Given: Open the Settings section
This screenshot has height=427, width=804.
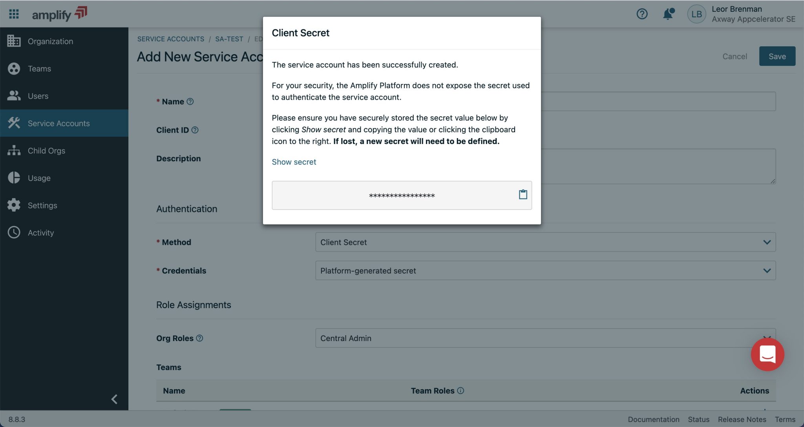Looking at the screenshot, I should point(42,205).
